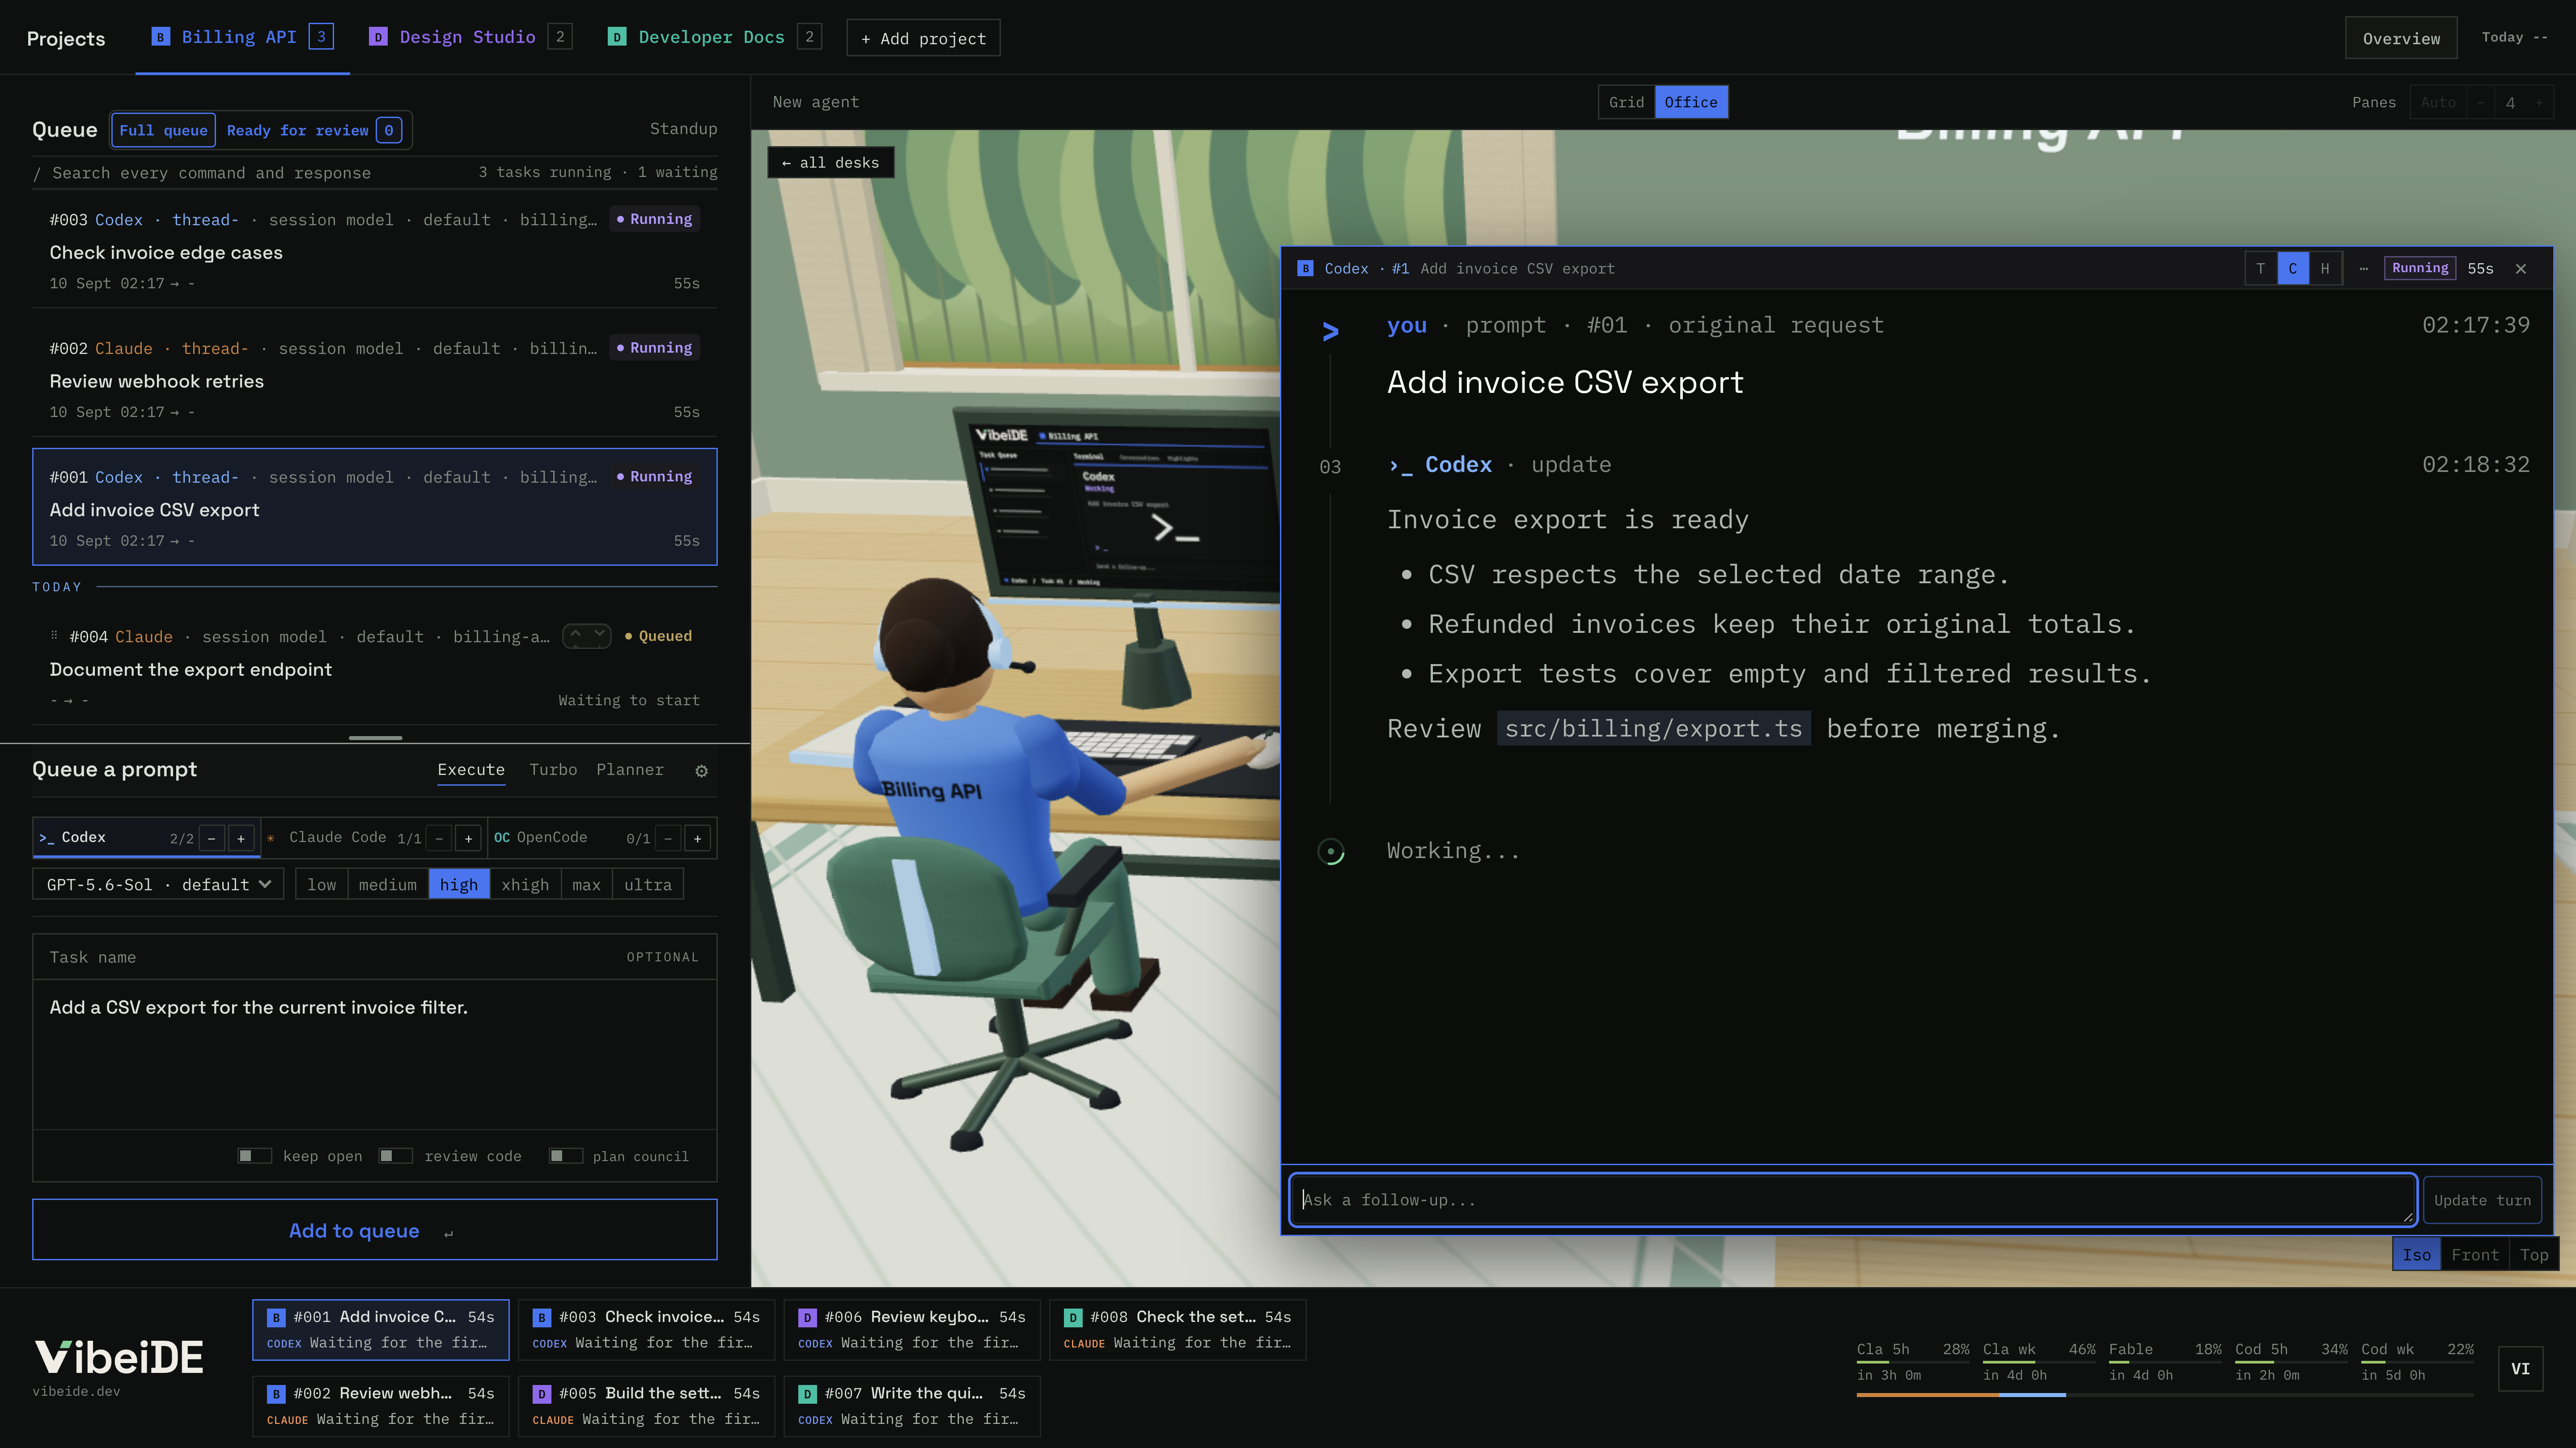The image size is (2576, 1448).
Task: Go back to all desks
Action: (830, 163)
